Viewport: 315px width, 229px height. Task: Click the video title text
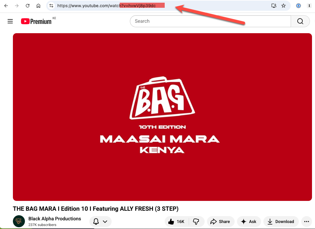(95, 209)
